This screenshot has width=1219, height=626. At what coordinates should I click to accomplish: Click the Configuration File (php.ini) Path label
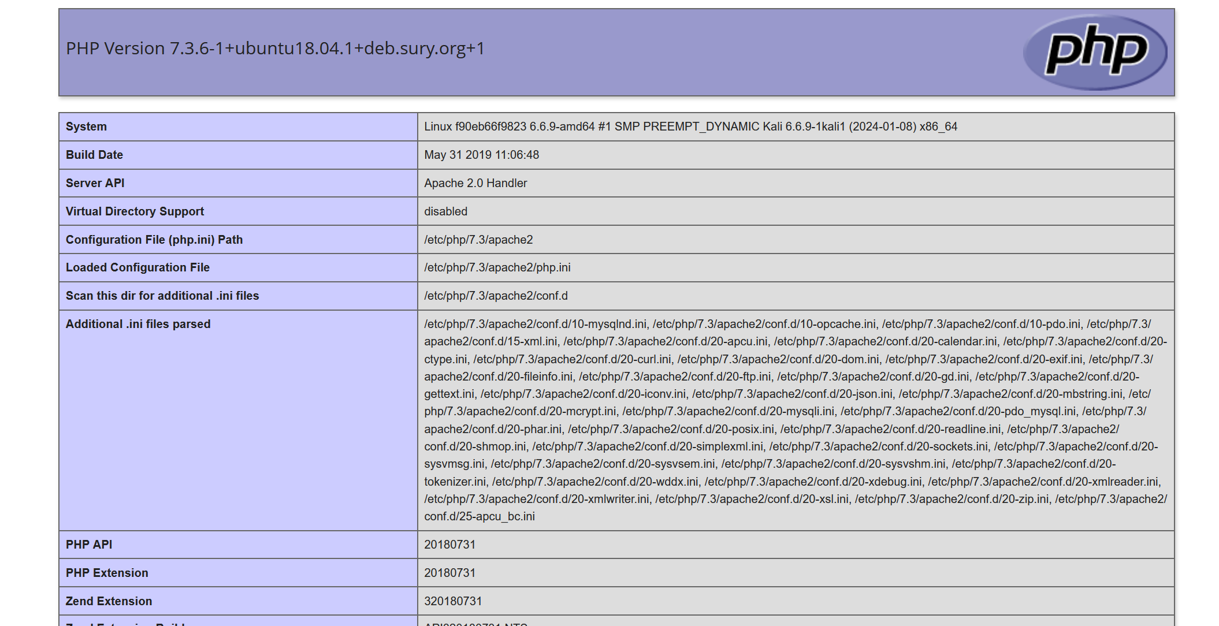154,240
